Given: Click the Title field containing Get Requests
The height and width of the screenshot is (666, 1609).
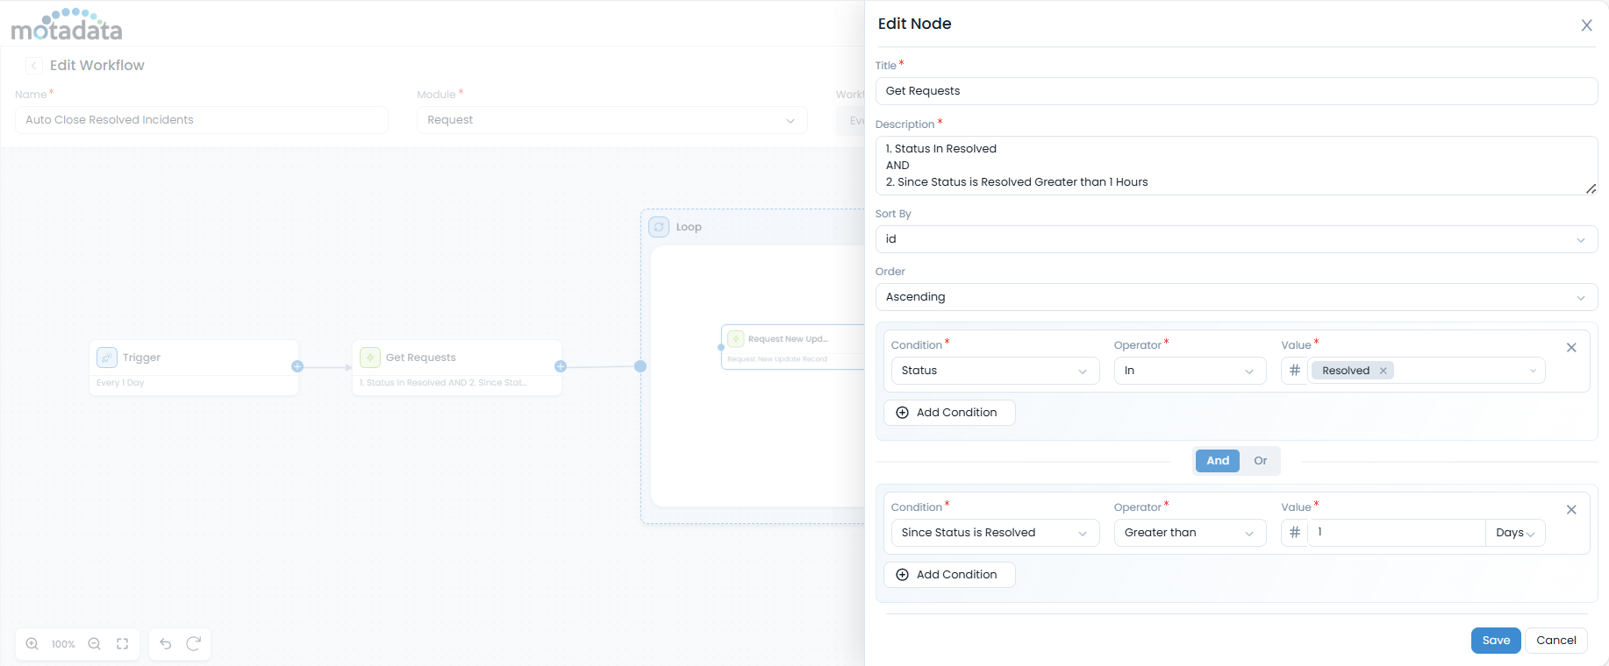Looking at the screenshot, I should (x=1235, y=91).
